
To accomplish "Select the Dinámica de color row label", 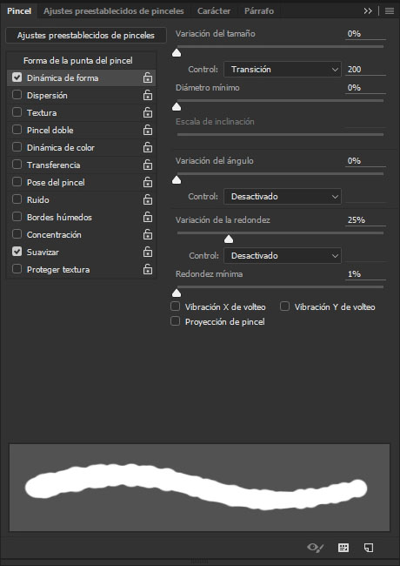I will pos(61,147).
